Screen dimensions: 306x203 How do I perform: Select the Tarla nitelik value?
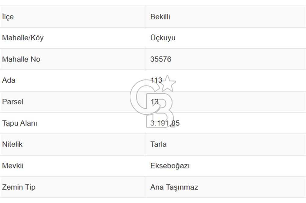click(159, 144)
